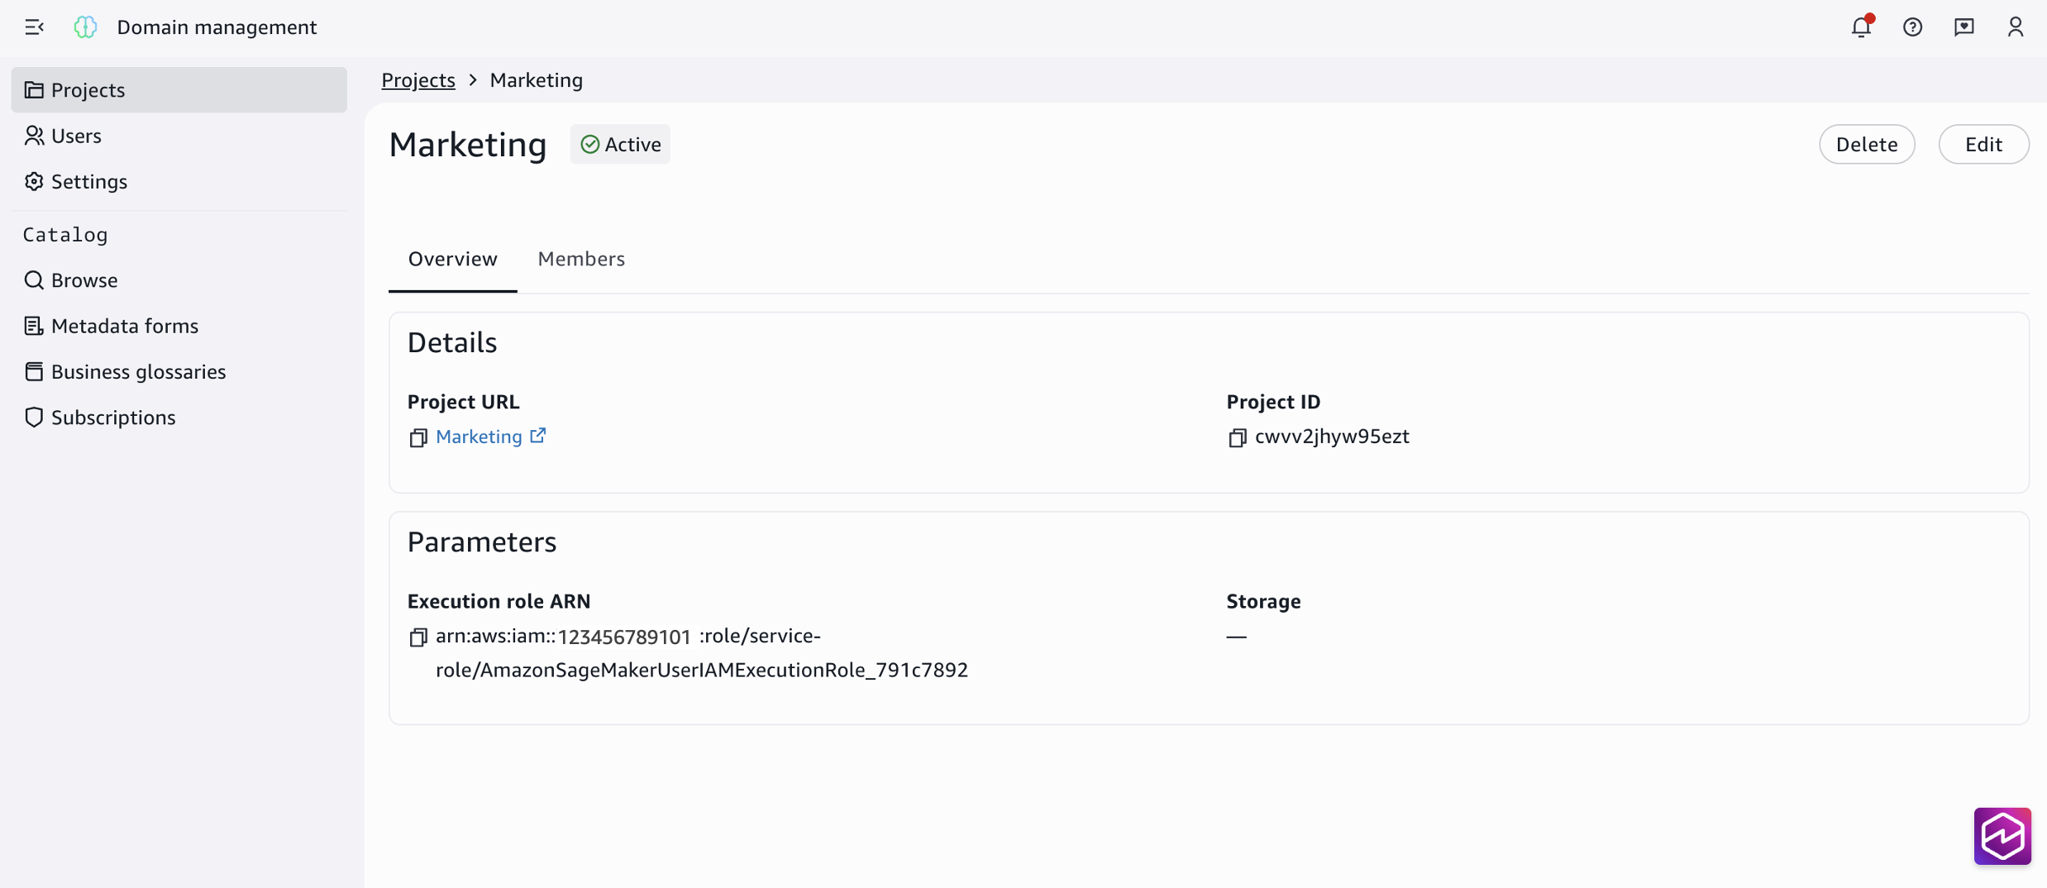
Task: Click the Projects folder icon in sidebar
Action: coord(34,89)
